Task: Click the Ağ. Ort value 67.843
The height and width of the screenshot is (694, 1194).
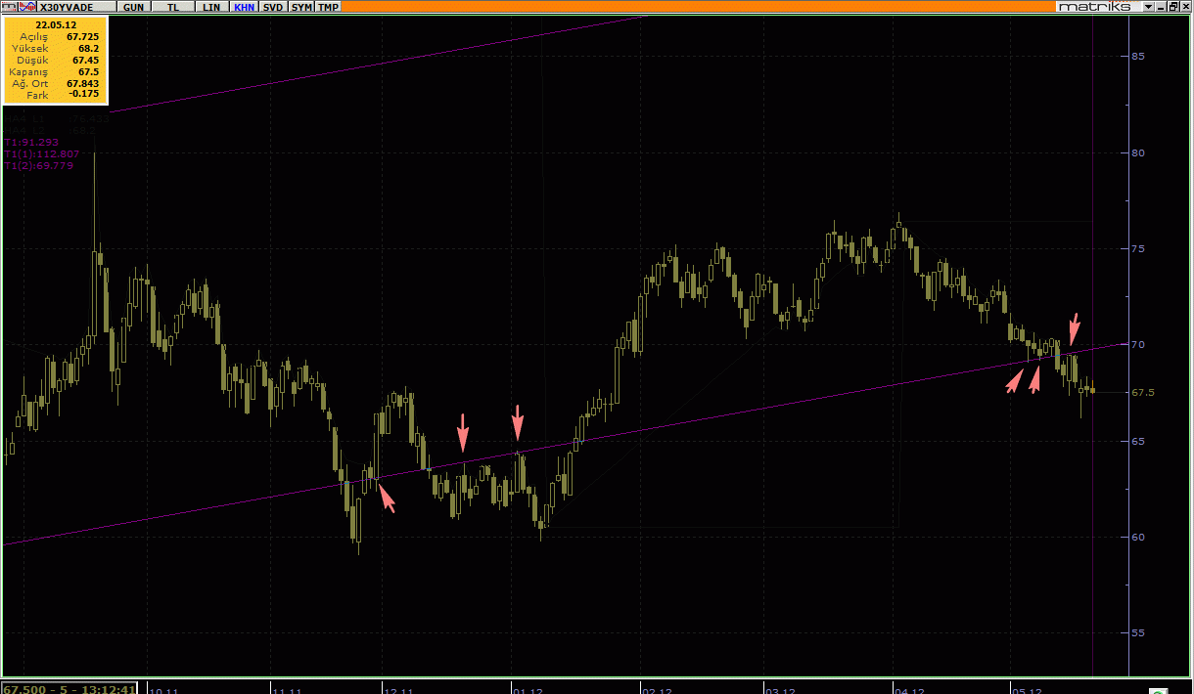Action: [x=82, y=83]
